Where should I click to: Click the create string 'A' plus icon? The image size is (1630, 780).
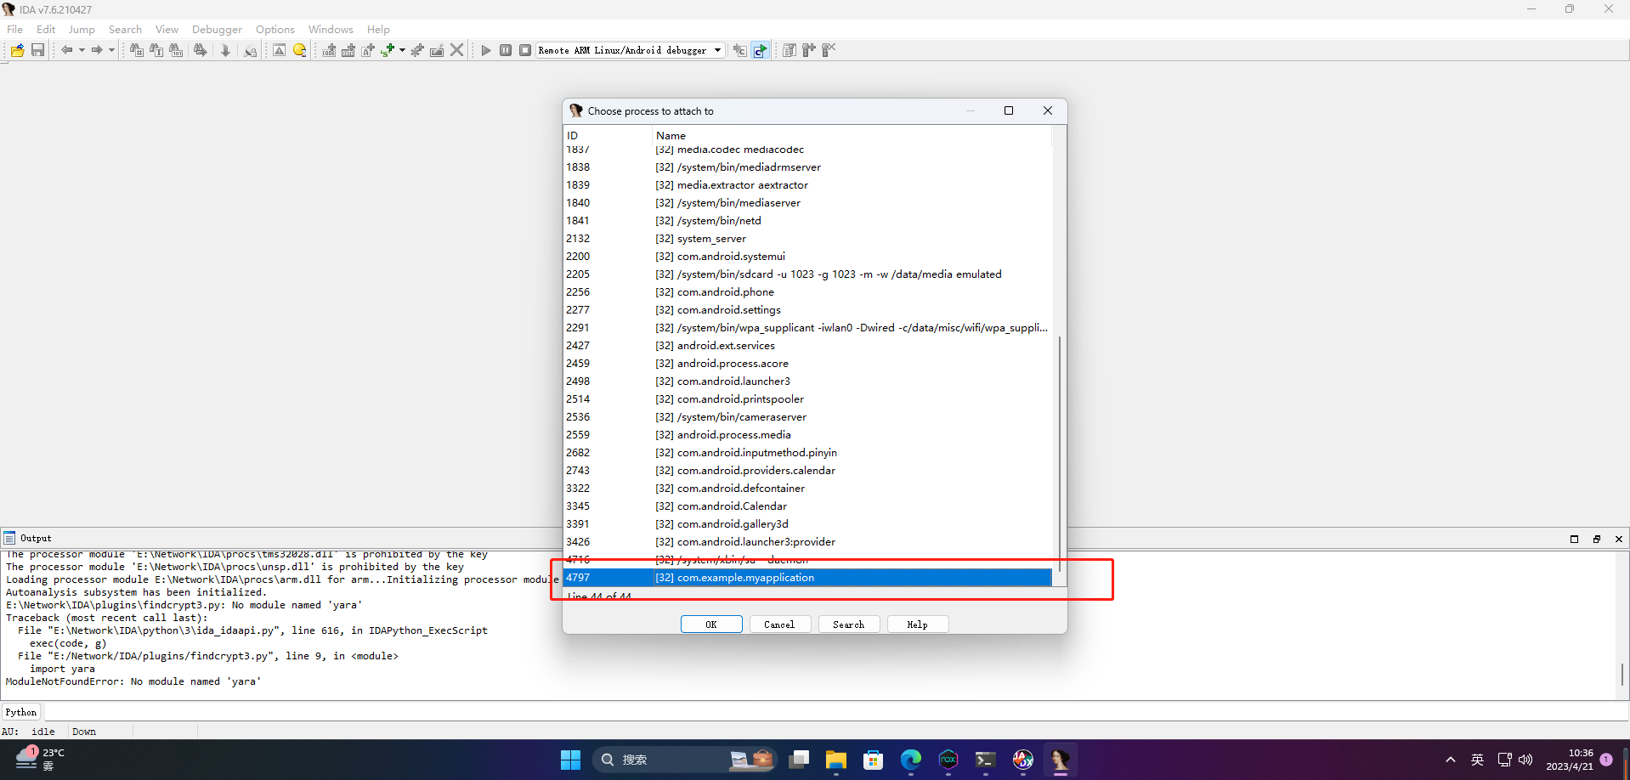coord(368,50)
